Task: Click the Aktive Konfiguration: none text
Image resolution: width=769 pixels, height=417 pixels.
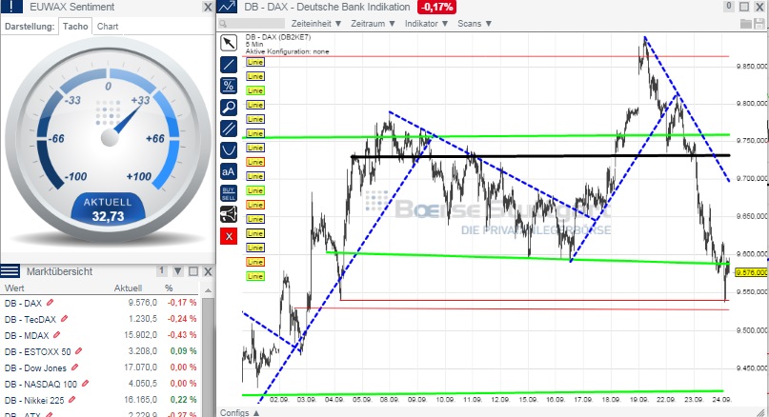Action: [288, 51]
